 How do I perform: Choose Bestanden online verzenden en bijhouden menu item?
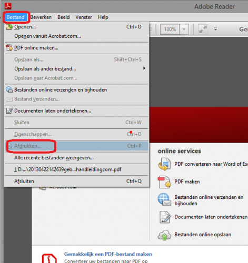point(77,90)
